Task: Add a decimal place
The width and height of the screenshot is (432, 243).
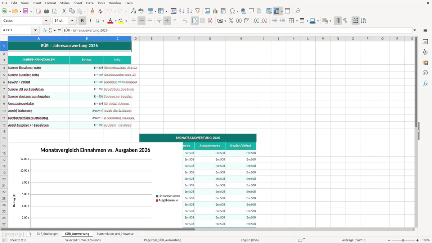Action: click(x=256, y=21)
